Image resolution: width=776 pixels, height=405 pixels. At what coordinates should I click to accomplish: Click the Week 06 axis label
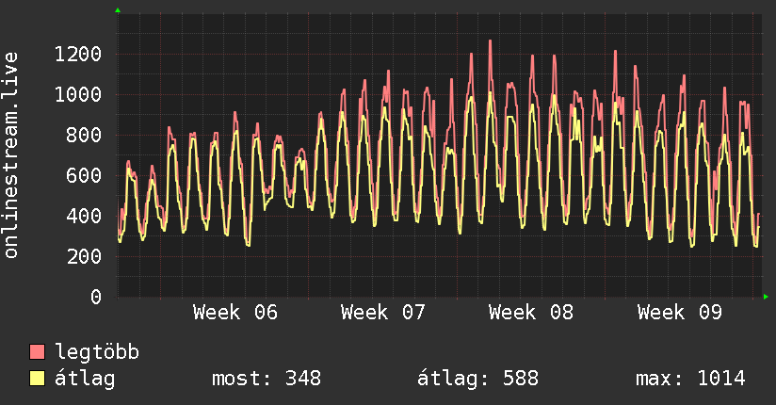[235, 313]
